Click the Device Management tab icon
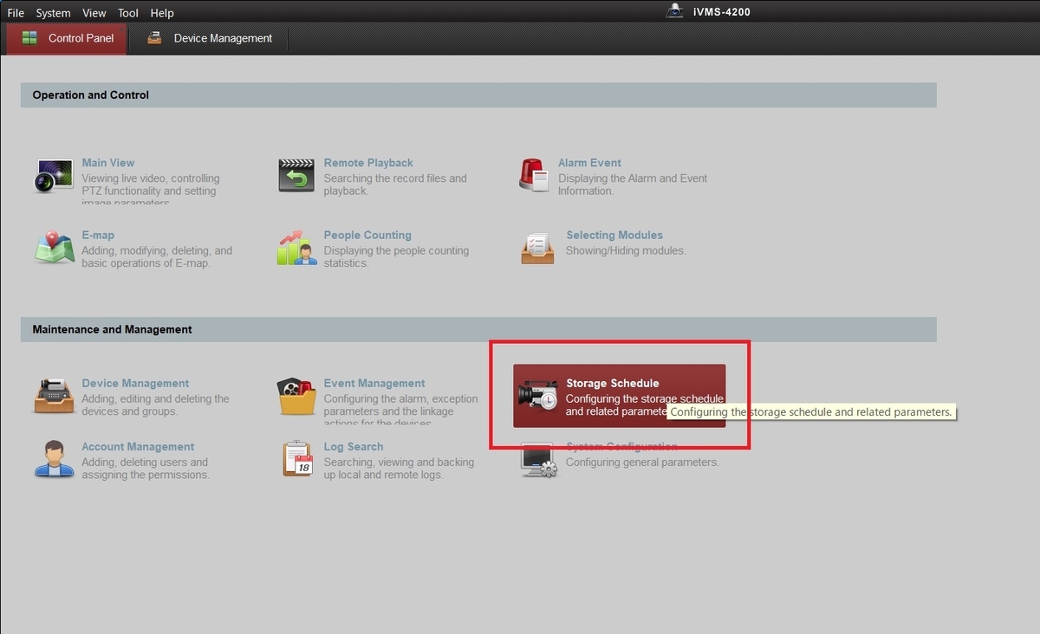Viewport: 1040px width, 634px height. coord(154,38)
